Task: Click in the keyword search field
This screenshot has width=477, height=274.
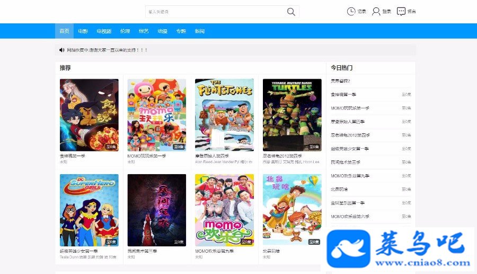Action: 216,12
